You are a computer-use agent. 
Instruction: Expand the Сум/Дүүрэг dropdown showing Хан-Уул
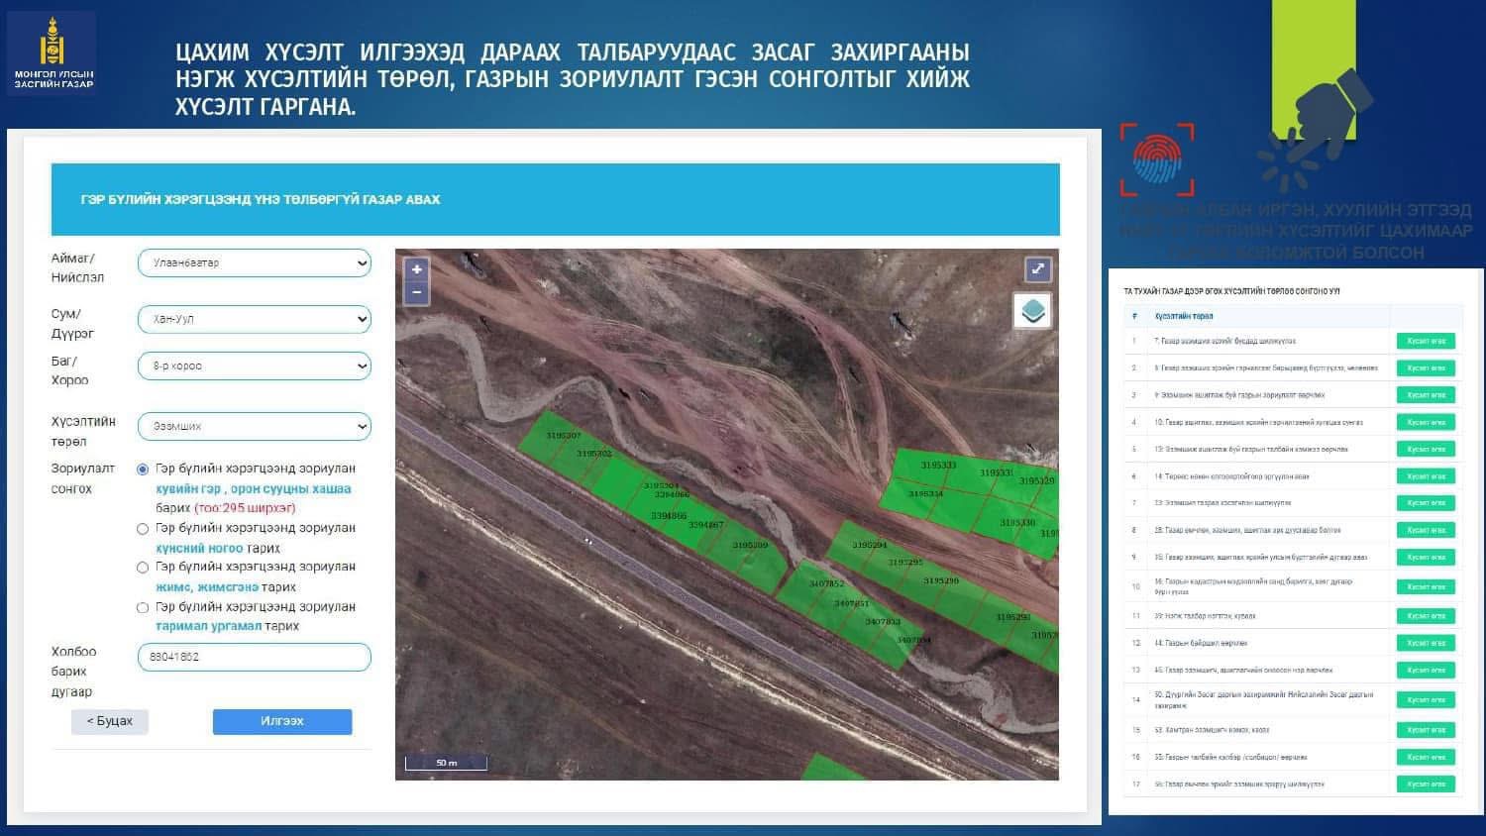pos(254,319)
